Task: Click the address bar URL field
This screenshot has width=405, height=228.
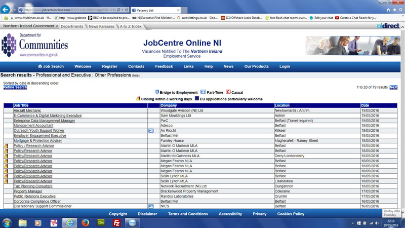Action: pos(70,10)
